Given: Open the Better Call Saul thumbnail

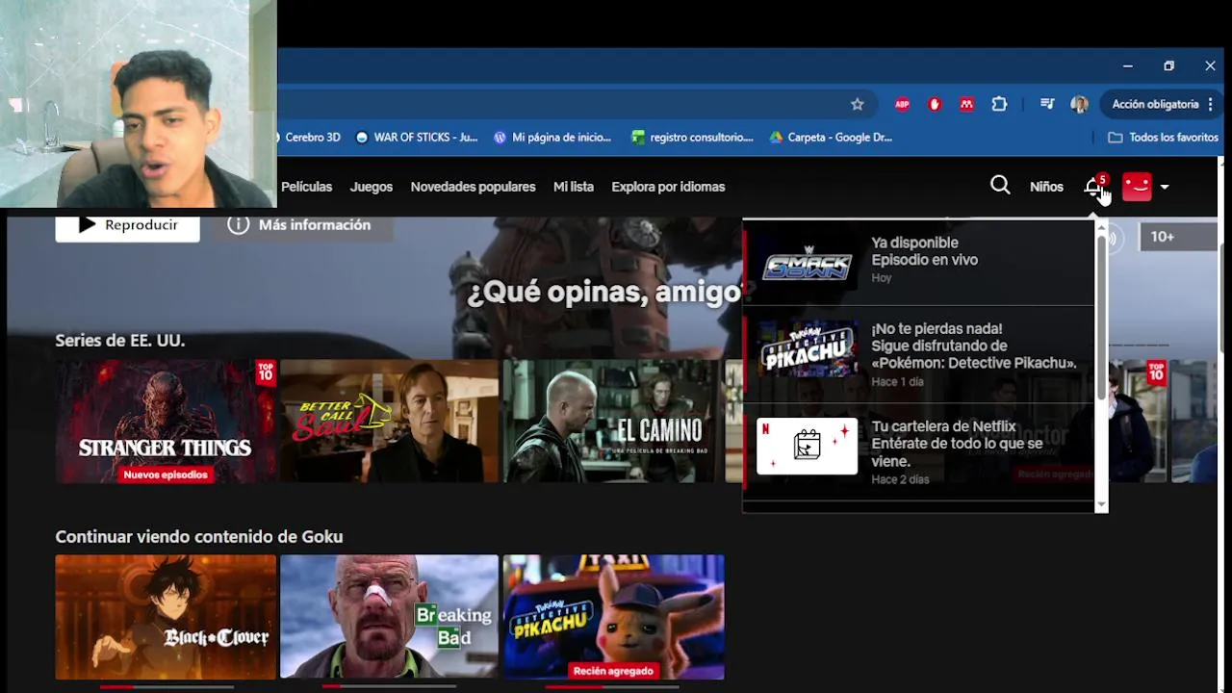Looking at the screenshot, I should 389,422.
